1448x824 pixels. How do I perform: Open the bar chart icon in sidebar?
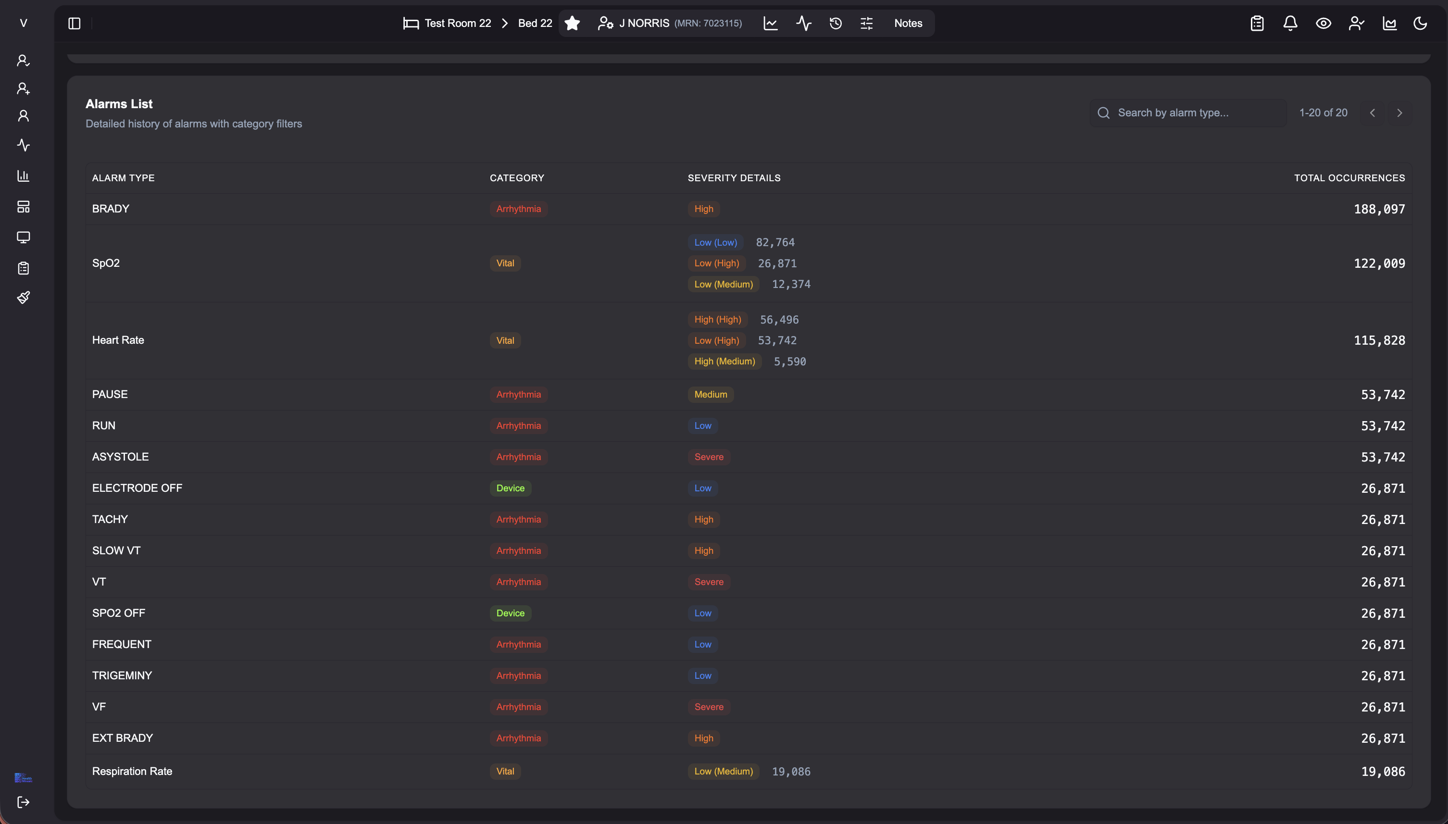pos(23,176)
